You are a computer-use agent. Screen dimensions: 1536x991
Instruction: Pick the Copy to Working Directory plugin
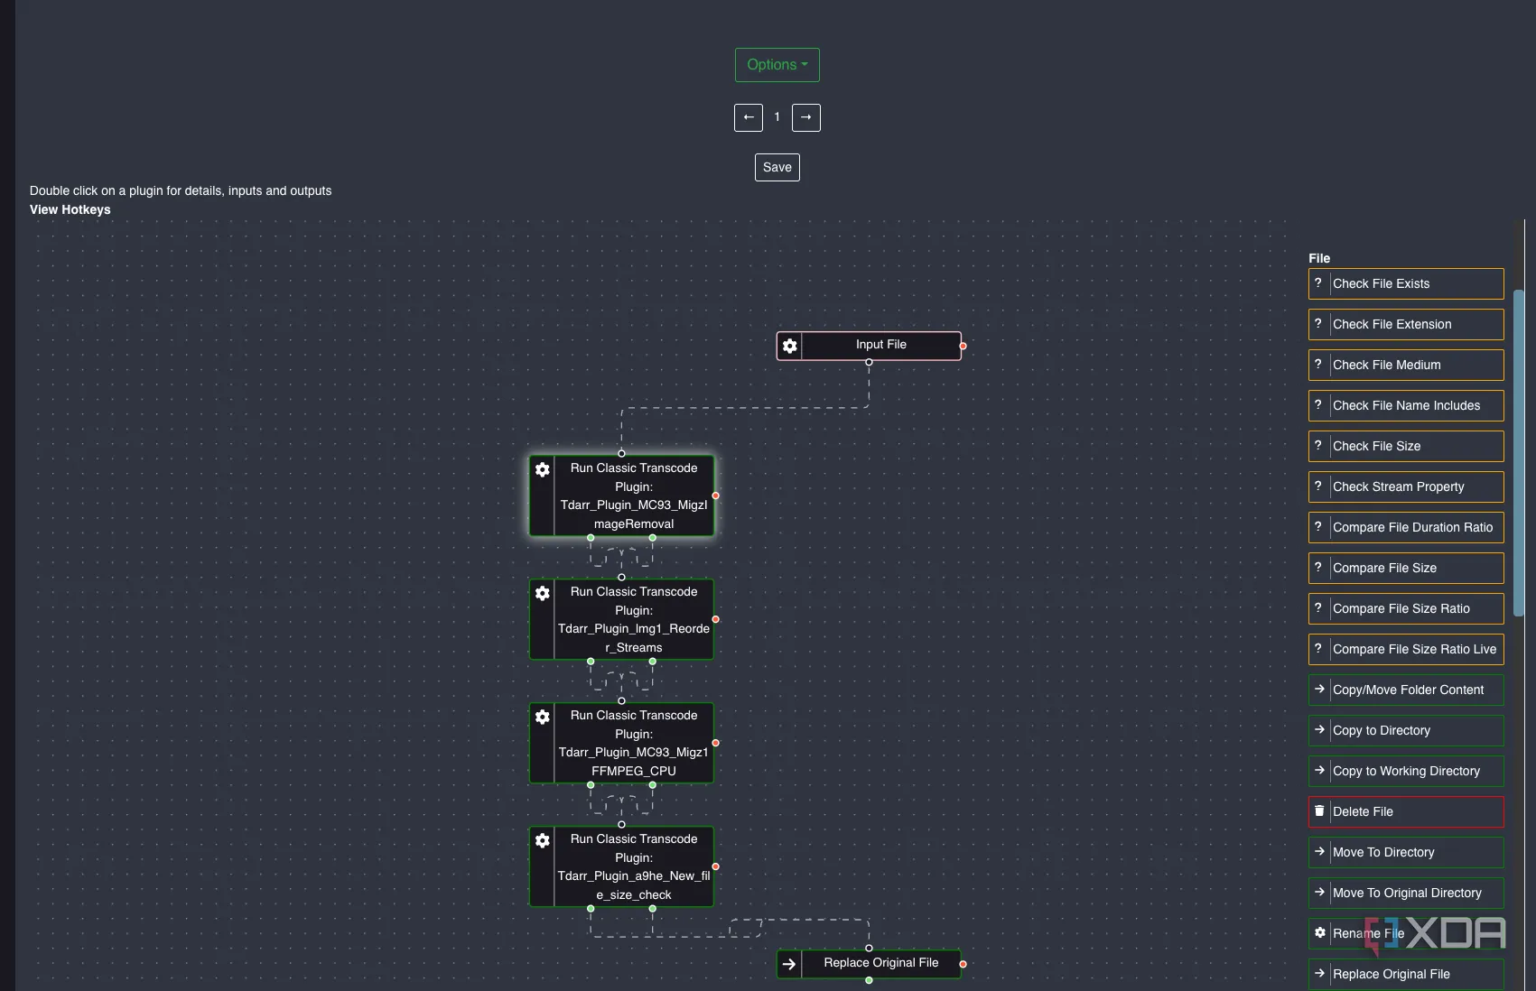click(1405, 771)
